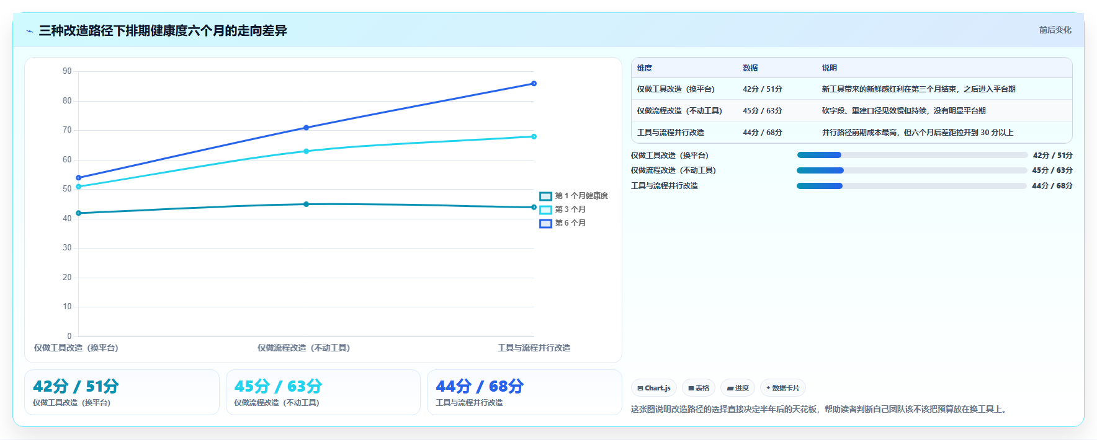Click progress bar for 仅做流程改造（不动工具）

tap(912, 170)
